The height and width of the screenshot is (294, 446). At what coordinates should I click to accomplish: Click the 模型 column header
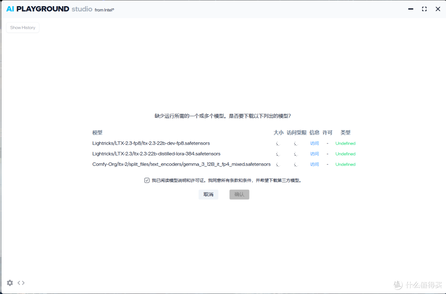click(97, 133)
